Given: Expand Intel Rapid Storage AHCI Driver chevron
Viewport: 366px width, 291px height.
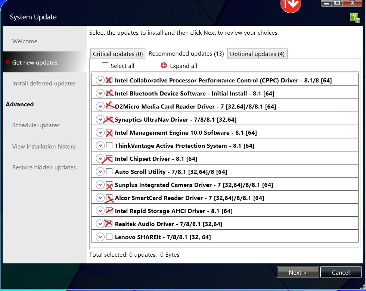Looking at the screenshot, I should (100, 211).
